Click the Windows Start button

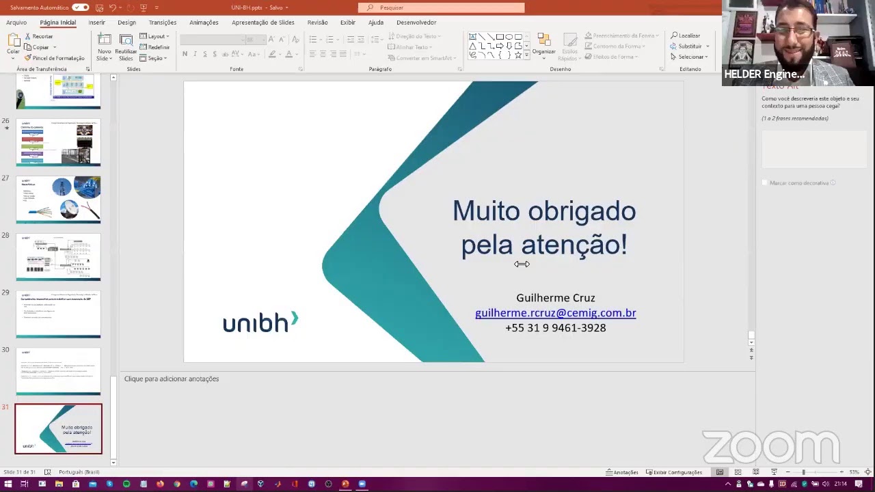click(8, 484)
